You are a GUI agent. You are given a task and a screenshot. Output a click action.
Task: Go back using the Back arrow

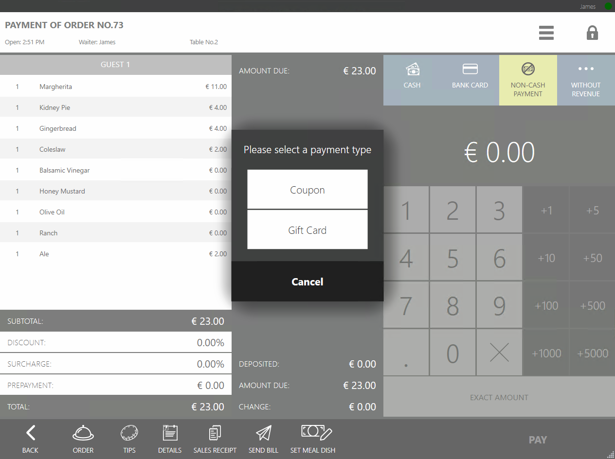click(x=30, y=439)
